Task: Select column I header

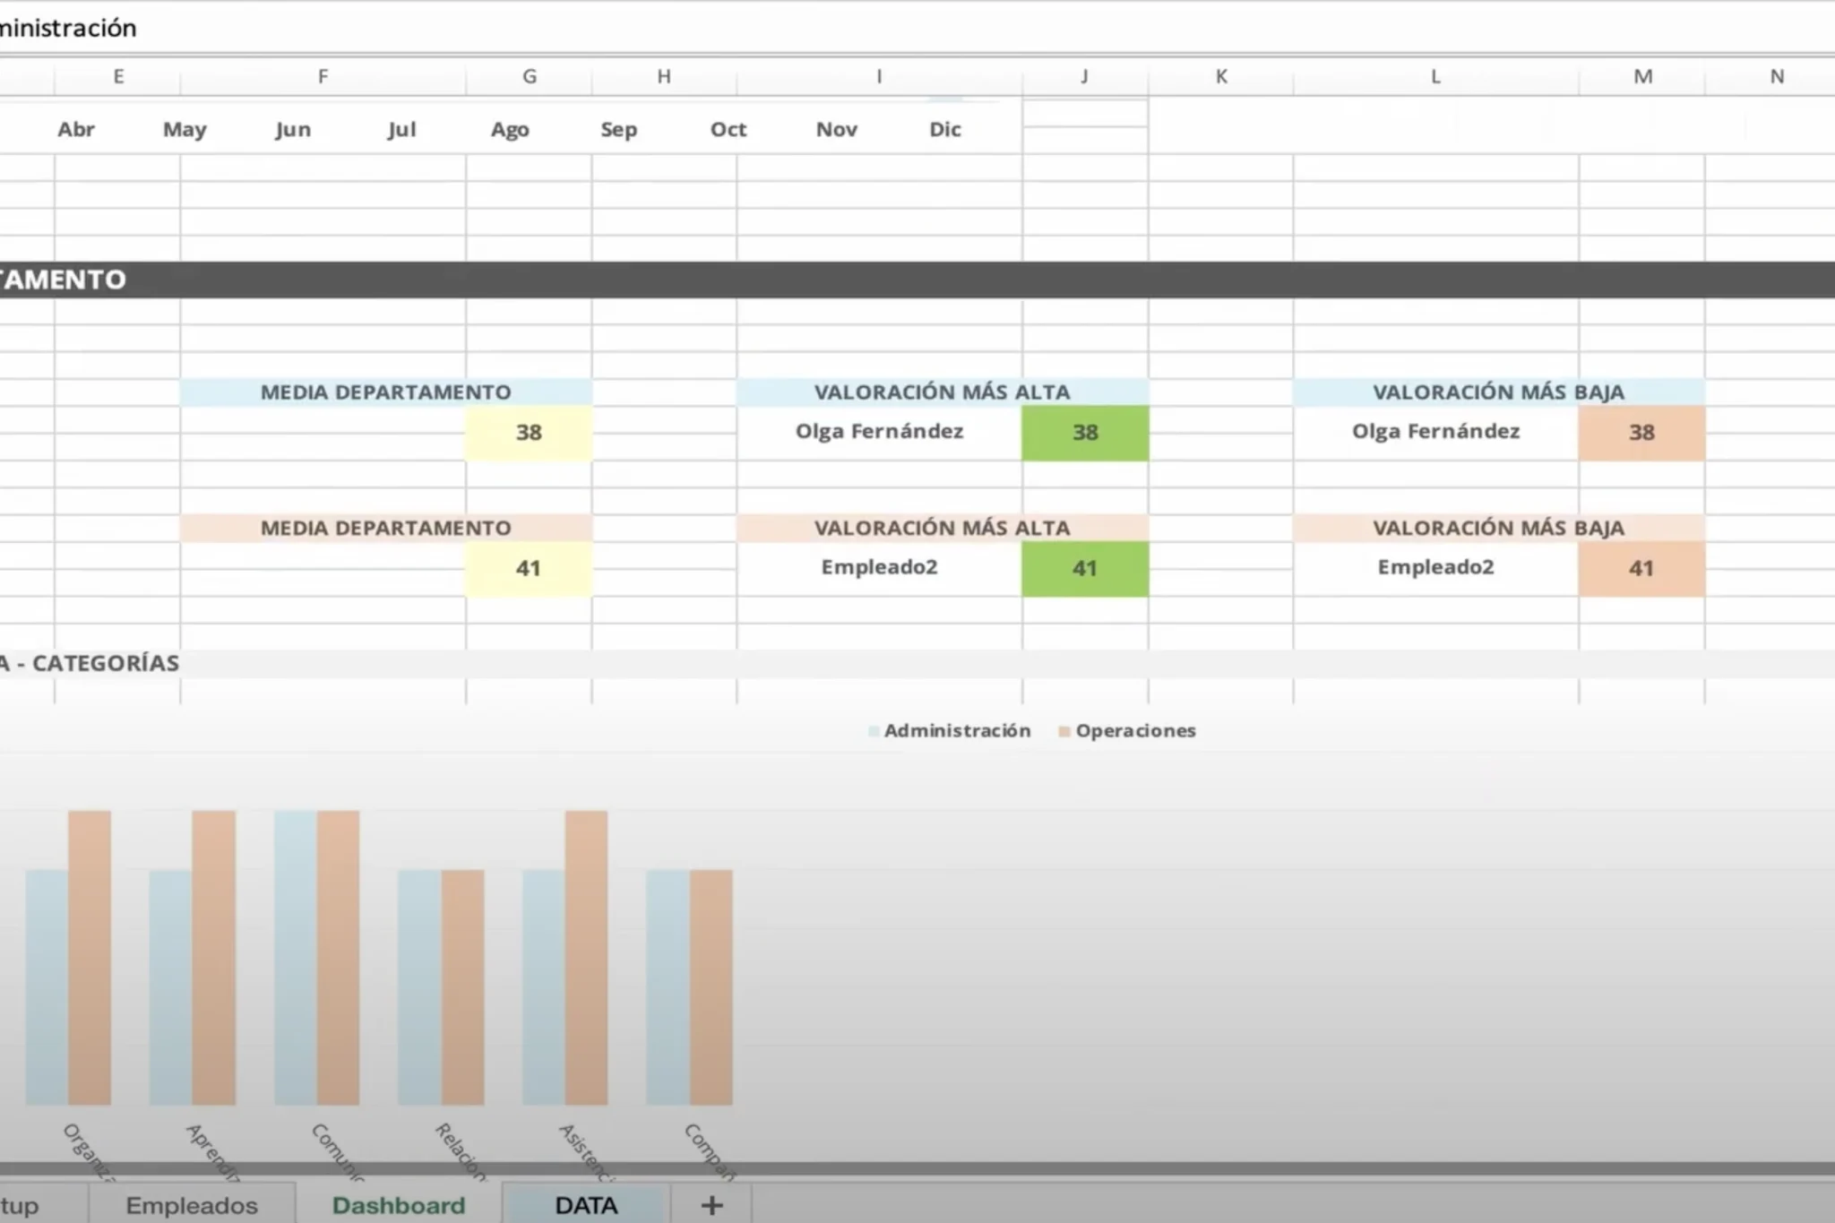Action: (x=879, y=77)
